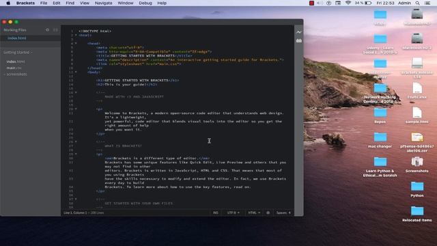Screen dimensions: 437x246
Task: Open the Debug menu
Action: [x=145, y=3]
